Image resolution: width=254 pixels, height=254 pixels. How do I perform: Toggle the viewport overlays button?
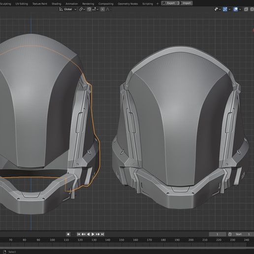[x=236, y=9]
